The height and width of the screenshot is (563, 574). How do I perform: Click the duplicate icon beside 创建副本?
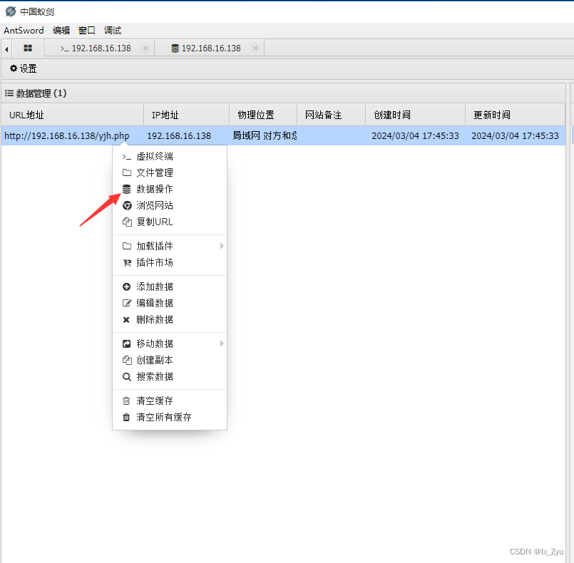coord(127,361)
